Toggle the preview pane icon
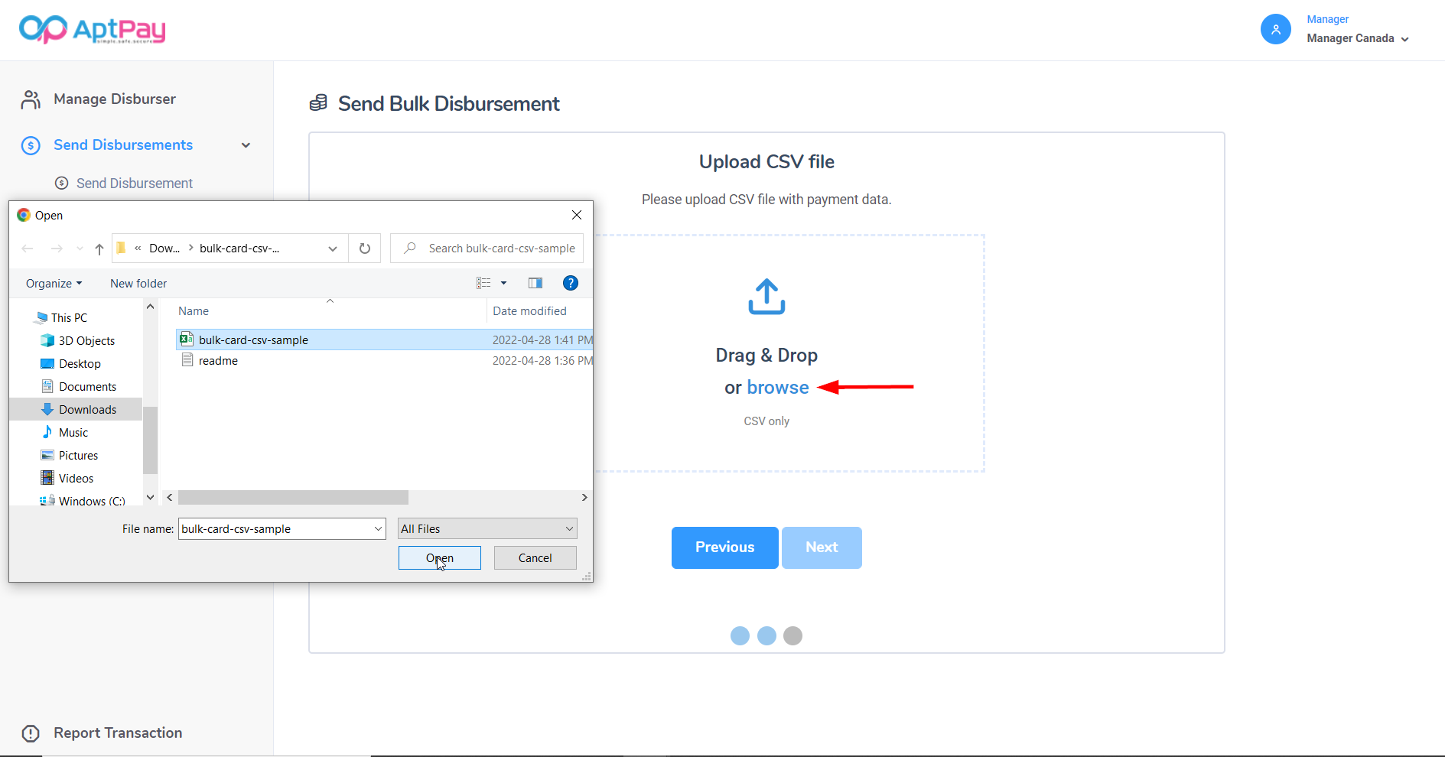The image size is (1445, 757). click(x=535, y=283)
